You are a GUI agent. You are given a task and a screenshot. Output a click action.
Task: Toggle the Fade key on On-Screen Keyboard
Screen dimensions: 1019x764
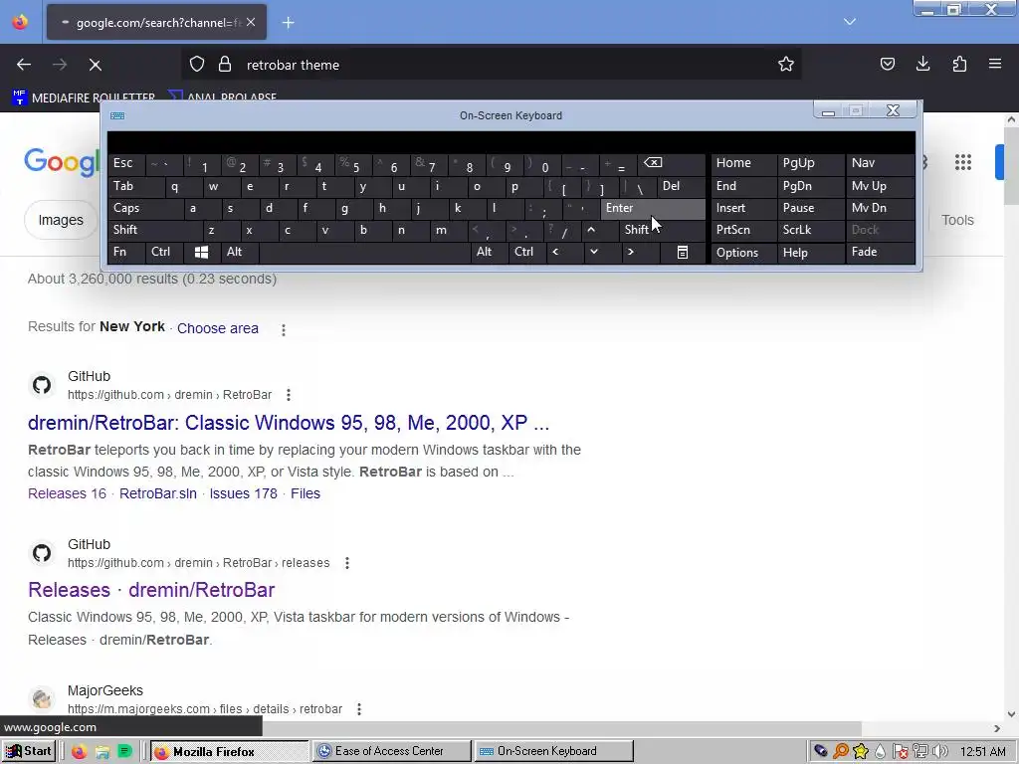click(x=880, y=252)
